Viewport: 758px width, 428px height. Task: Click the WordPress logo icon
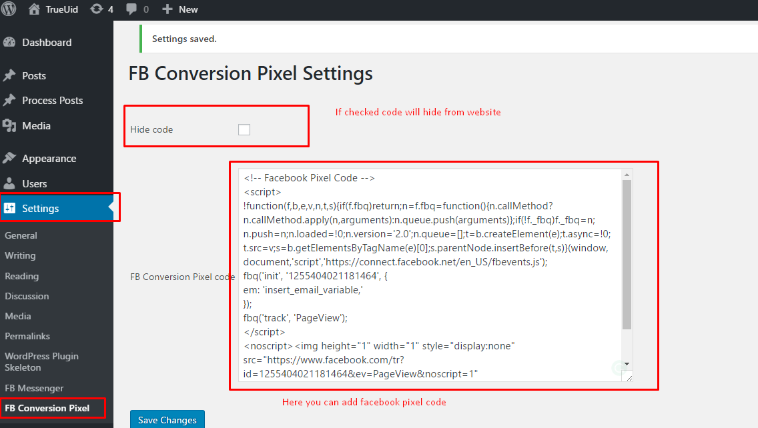(8, 9)
